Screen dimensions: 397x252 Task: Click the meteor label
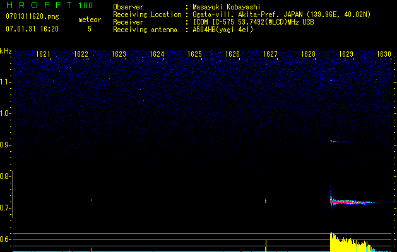click(90, 20)
